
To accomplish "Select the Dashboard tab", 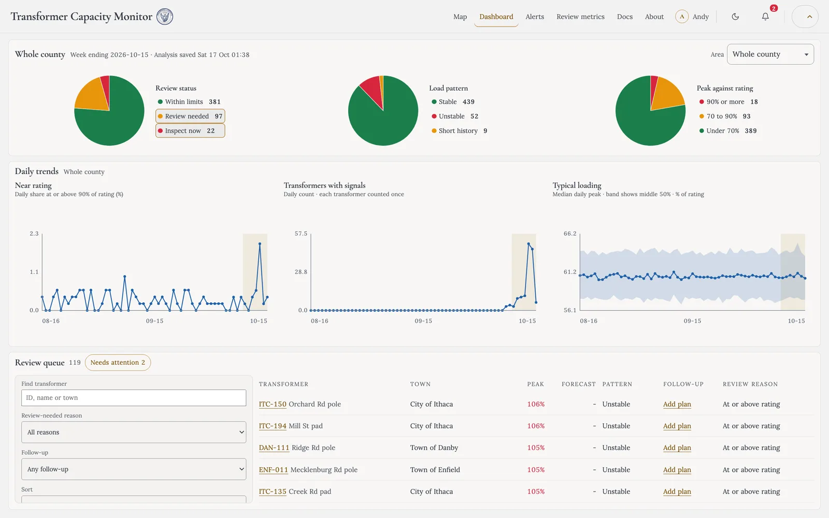I will click(x=496, y=17).
